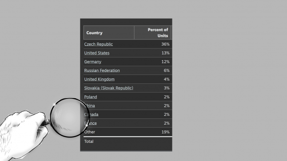Viewport: 287px width, 161px height.
Task: Click the 36% value for Czech Republic
Action: tap(165, 44)
